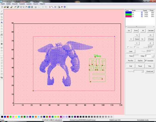This screenshot has width=156, height=122.
Task: Click the Y+ jog button
Action: (x=137, y=35)
